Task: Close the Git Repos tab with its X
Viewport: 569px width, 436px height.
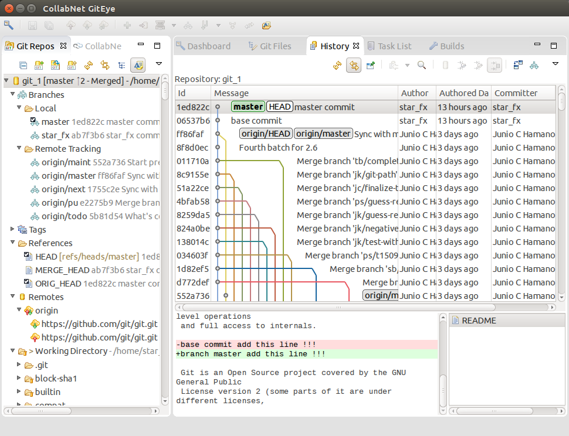Action: [x=63, y=46]
